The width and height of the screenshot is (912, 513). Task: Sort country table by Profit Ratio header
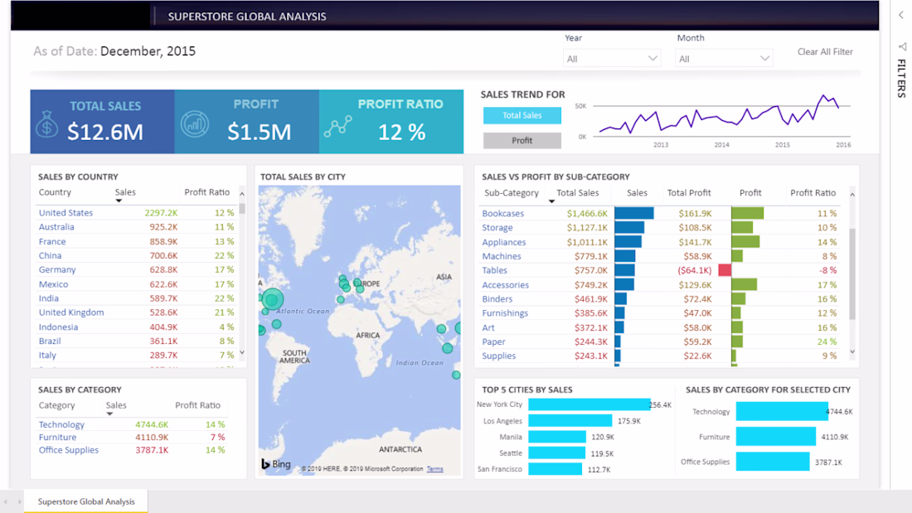coord(206,192)
